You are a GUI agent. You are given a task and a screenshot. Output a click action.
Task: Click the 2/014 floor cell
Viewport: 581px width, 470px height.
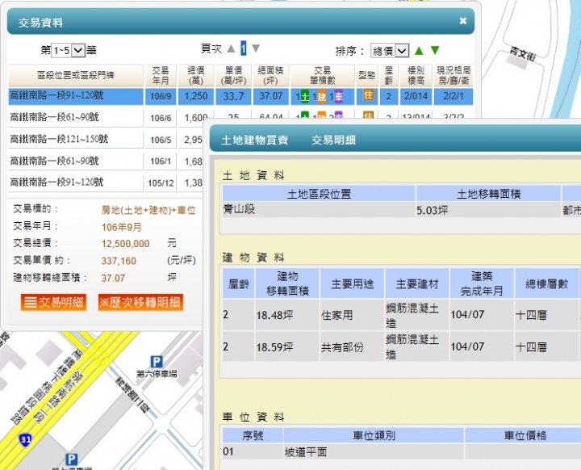pos(416,96)
